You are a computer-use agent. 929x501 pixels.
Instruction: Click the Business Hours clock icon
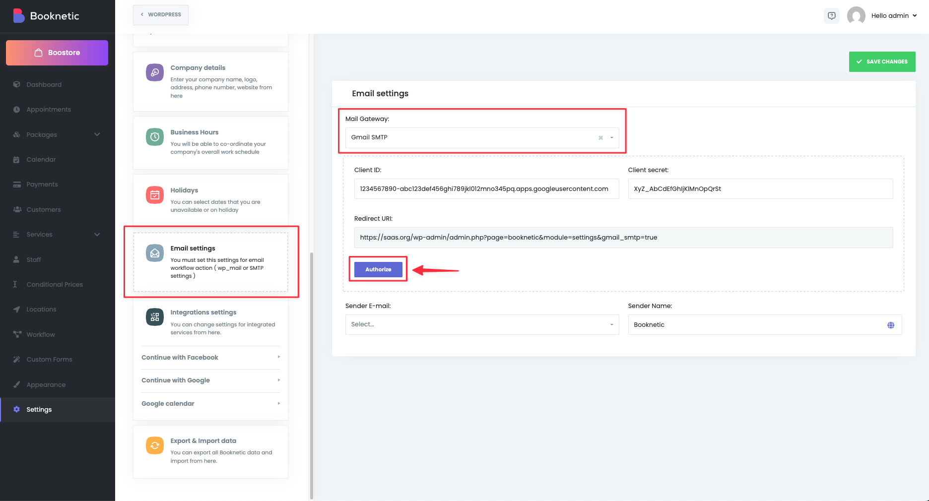[154, 137]
